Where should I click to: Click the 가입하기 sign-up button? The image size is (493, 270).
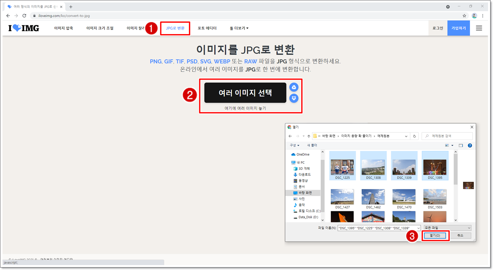(458, 28)
